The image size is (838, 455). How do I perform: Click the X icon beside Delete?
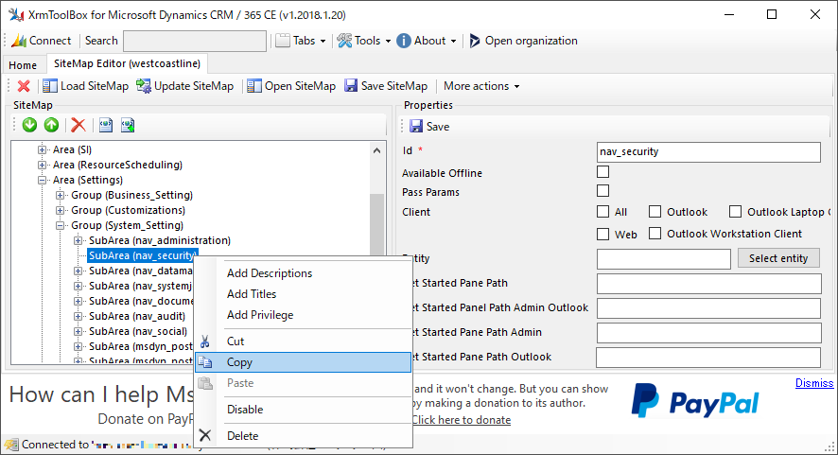(204, 436)
